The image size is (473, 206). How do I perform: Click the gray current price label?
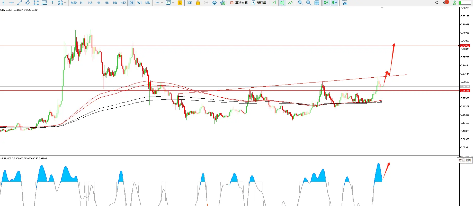click(465, 87)
